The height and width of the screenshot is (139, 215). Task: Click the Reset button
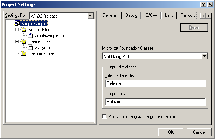[194, 27]
